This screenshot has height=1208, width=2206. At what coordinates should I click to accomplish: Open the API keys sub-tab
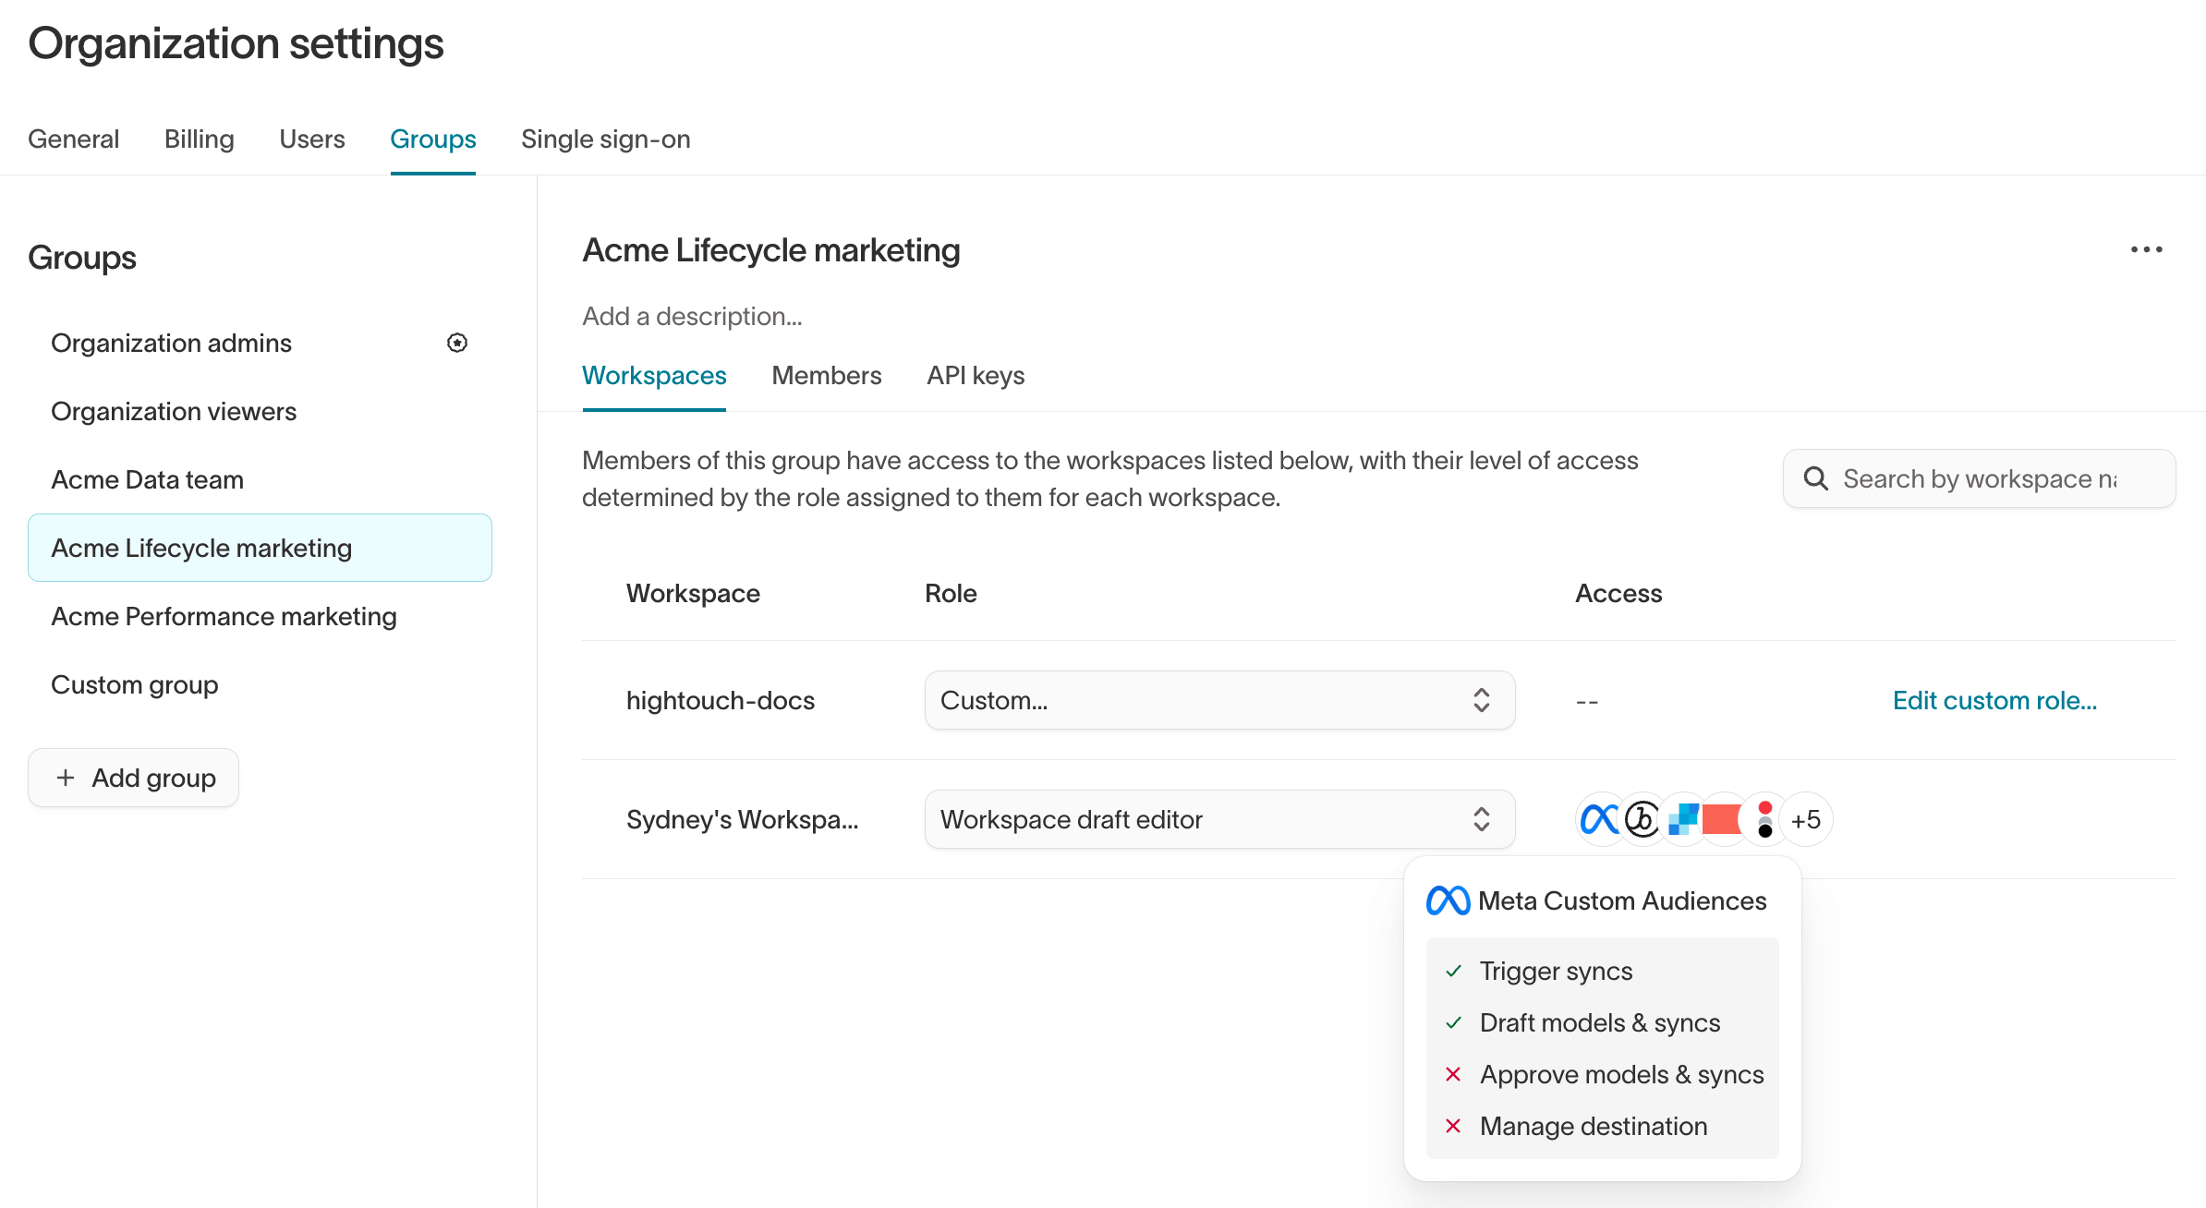click(976, 375)
